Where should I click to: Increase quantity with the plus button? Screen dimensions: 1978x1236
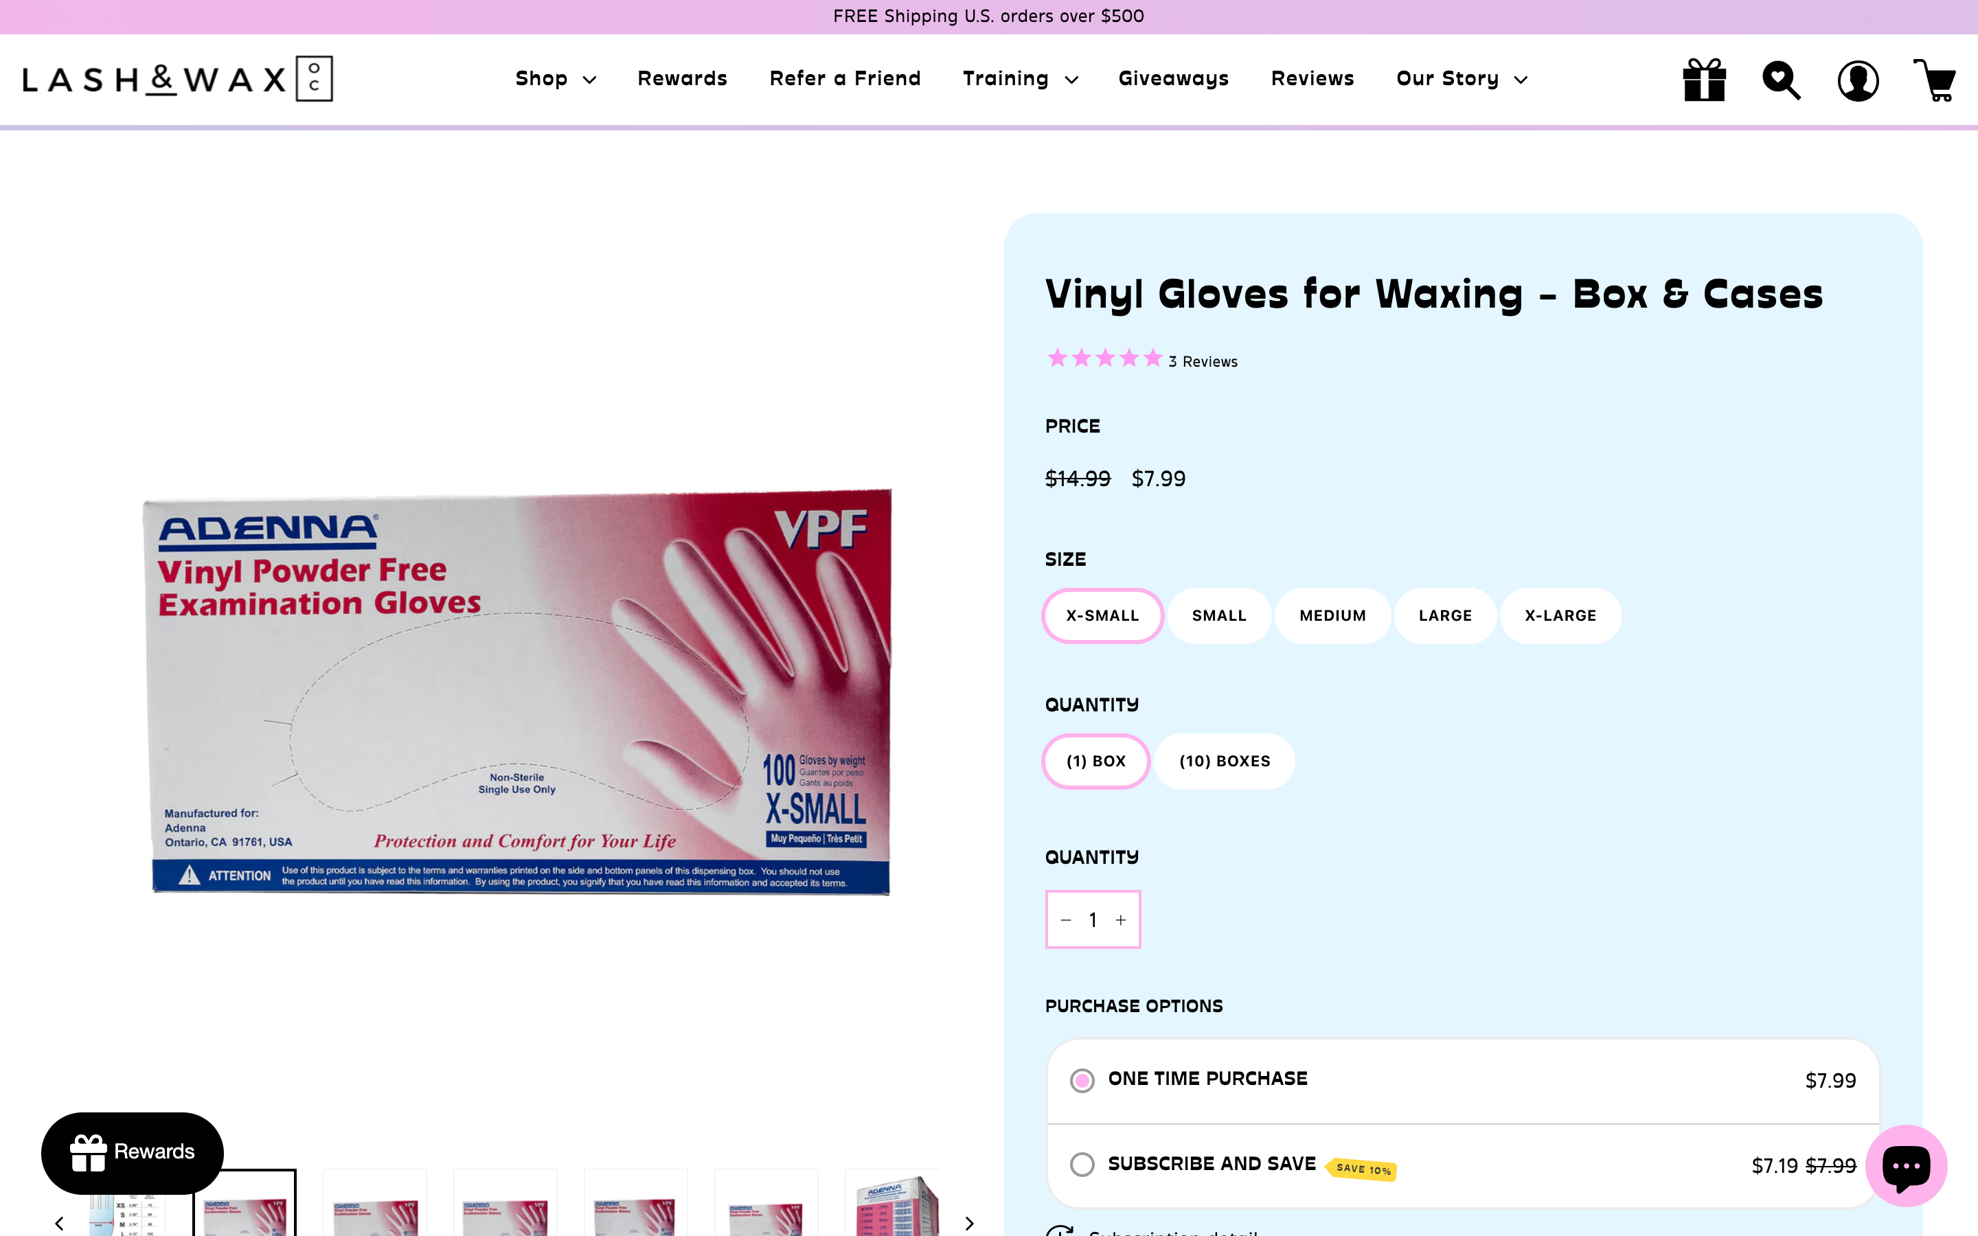[1121, 919]
